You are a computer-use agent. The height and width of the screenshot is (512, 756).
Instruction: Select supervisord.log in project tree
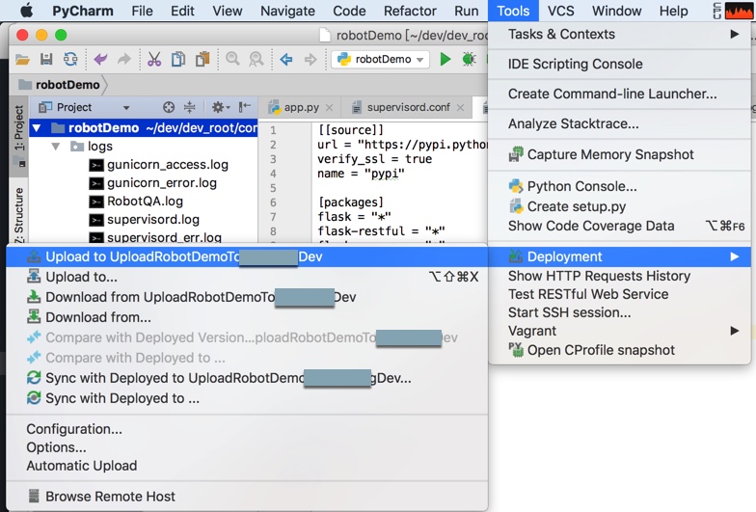[145, 220]
